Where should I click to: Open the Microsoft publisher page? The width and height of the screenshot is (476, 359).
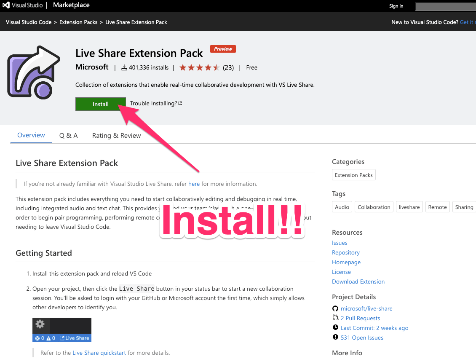[x=92, y=67]
